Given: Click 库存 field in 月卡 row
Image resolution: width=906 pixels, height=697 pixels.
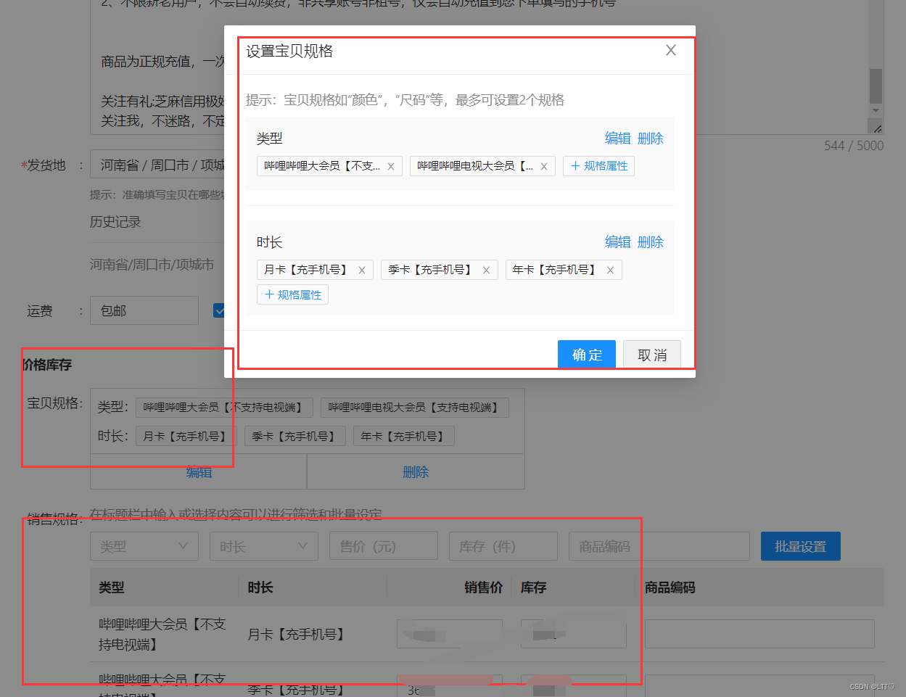Looking at the screenshot, I should pos(574,634).
